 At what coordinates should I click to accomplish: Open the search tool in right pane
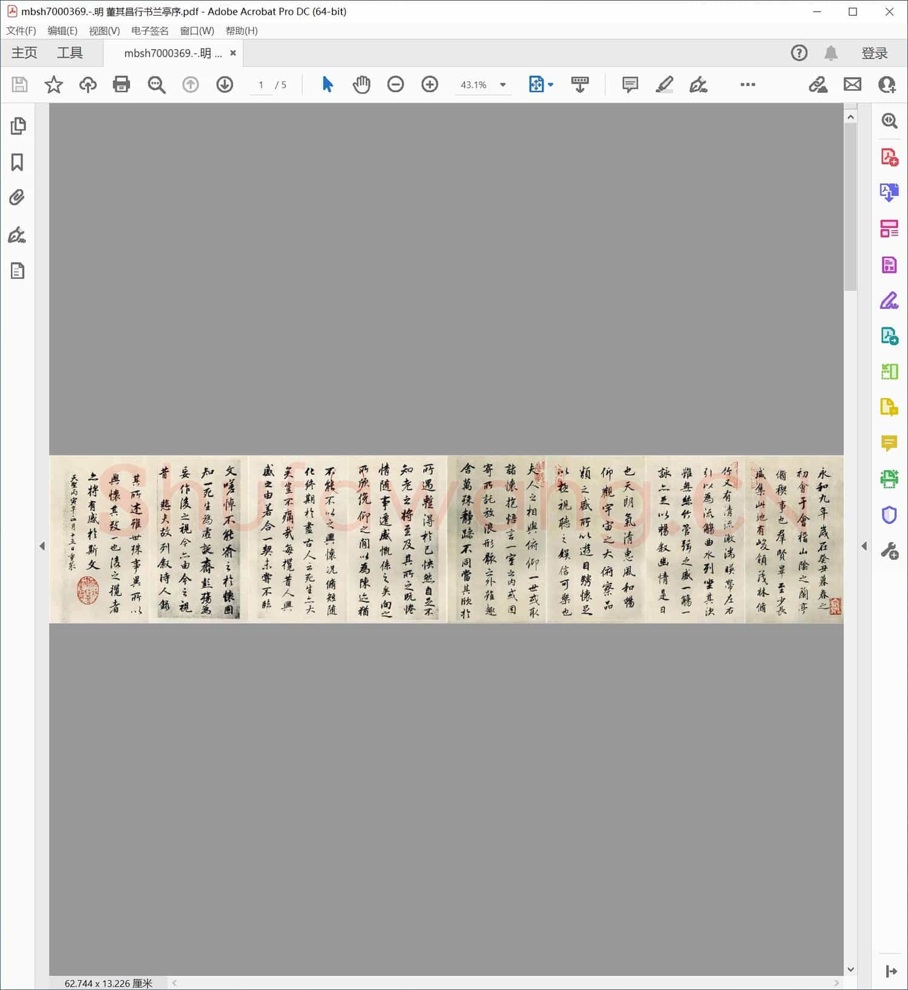tap(889, 121)
